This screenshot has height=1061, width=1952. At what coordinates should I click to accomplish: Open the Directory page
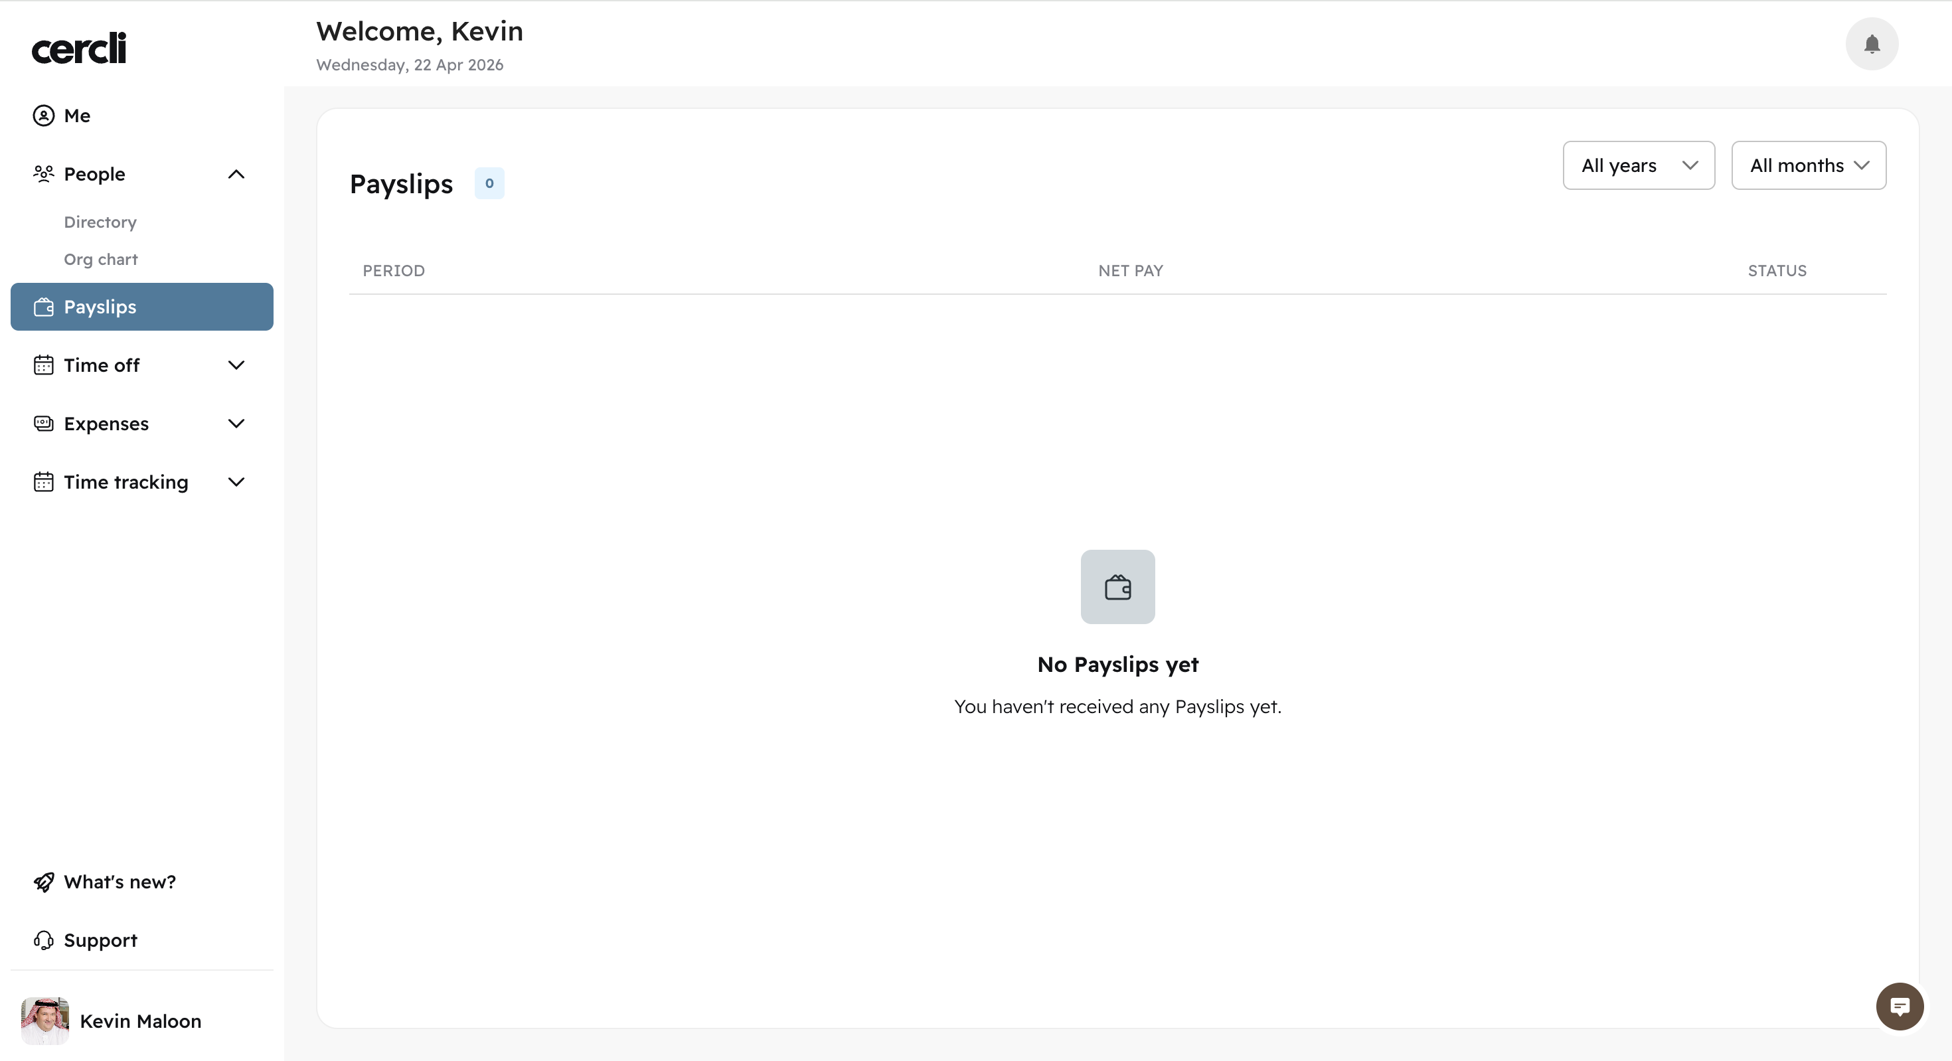100,222
